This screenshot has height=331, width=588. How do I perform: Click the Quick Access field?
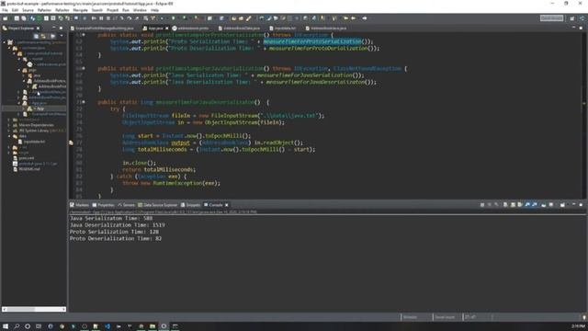[551, 18]
